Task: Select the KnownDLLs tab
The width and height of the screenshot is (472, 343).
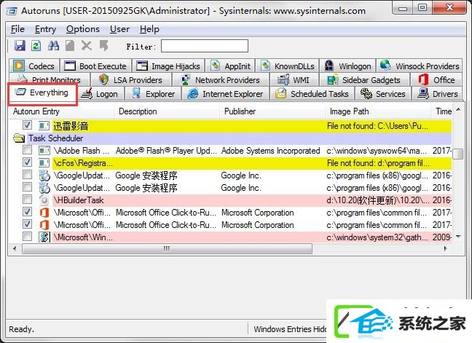Action: pyautogui.click(x=288, y=66)
